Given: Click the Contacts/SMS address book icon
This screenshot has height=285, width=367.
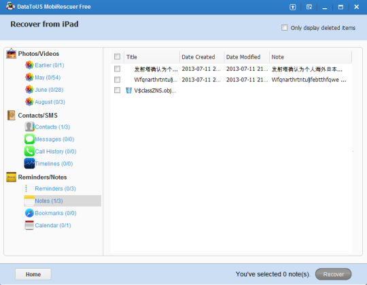Looking at the screenshot, I should (11, 115).
